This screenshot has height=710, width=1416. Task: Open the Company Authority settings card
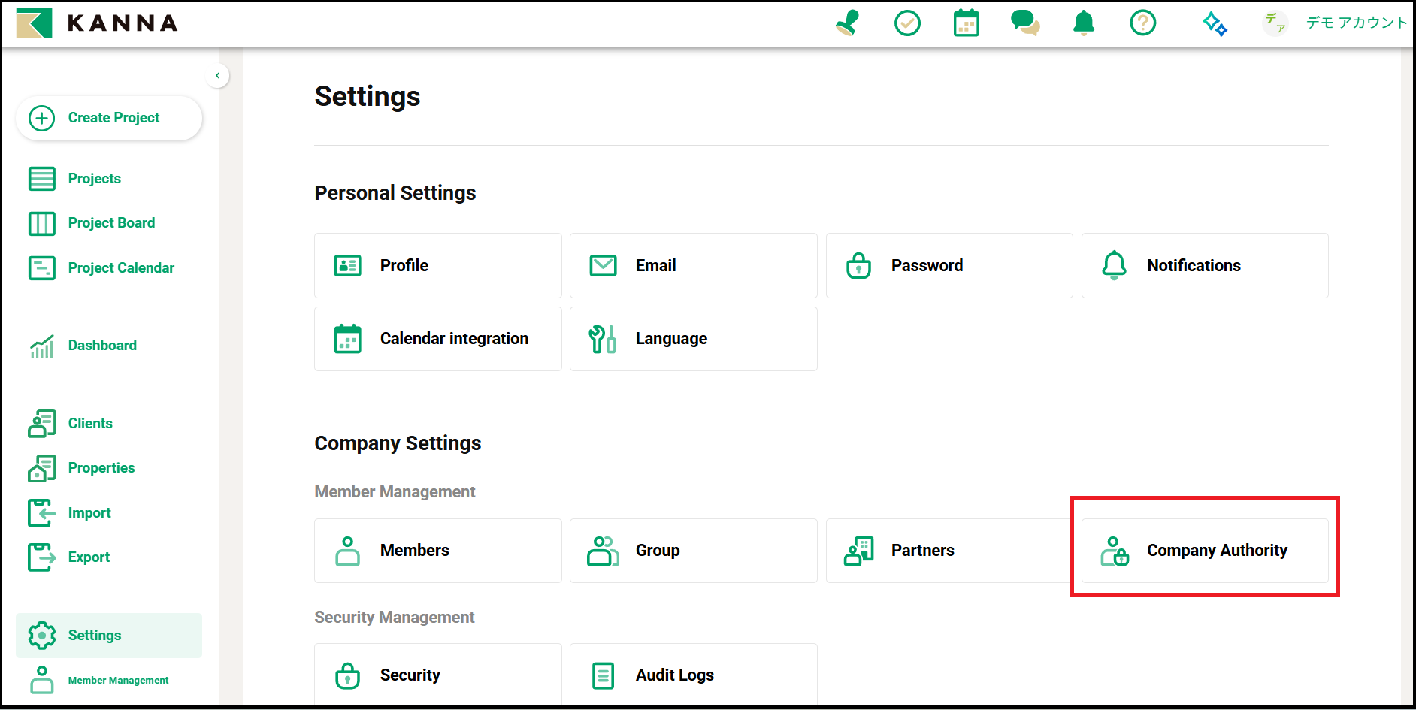[x=1204, y=551]
